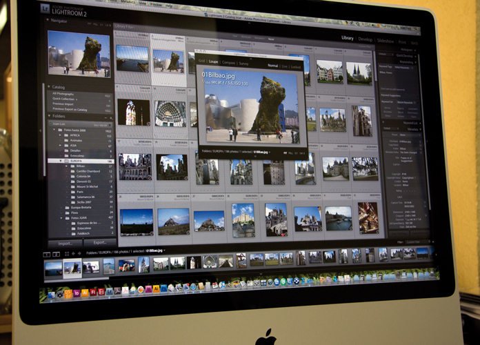This screenshot has height=345, width=480.
Task: Expand the ASIA folder
Action: pos(60,145)
